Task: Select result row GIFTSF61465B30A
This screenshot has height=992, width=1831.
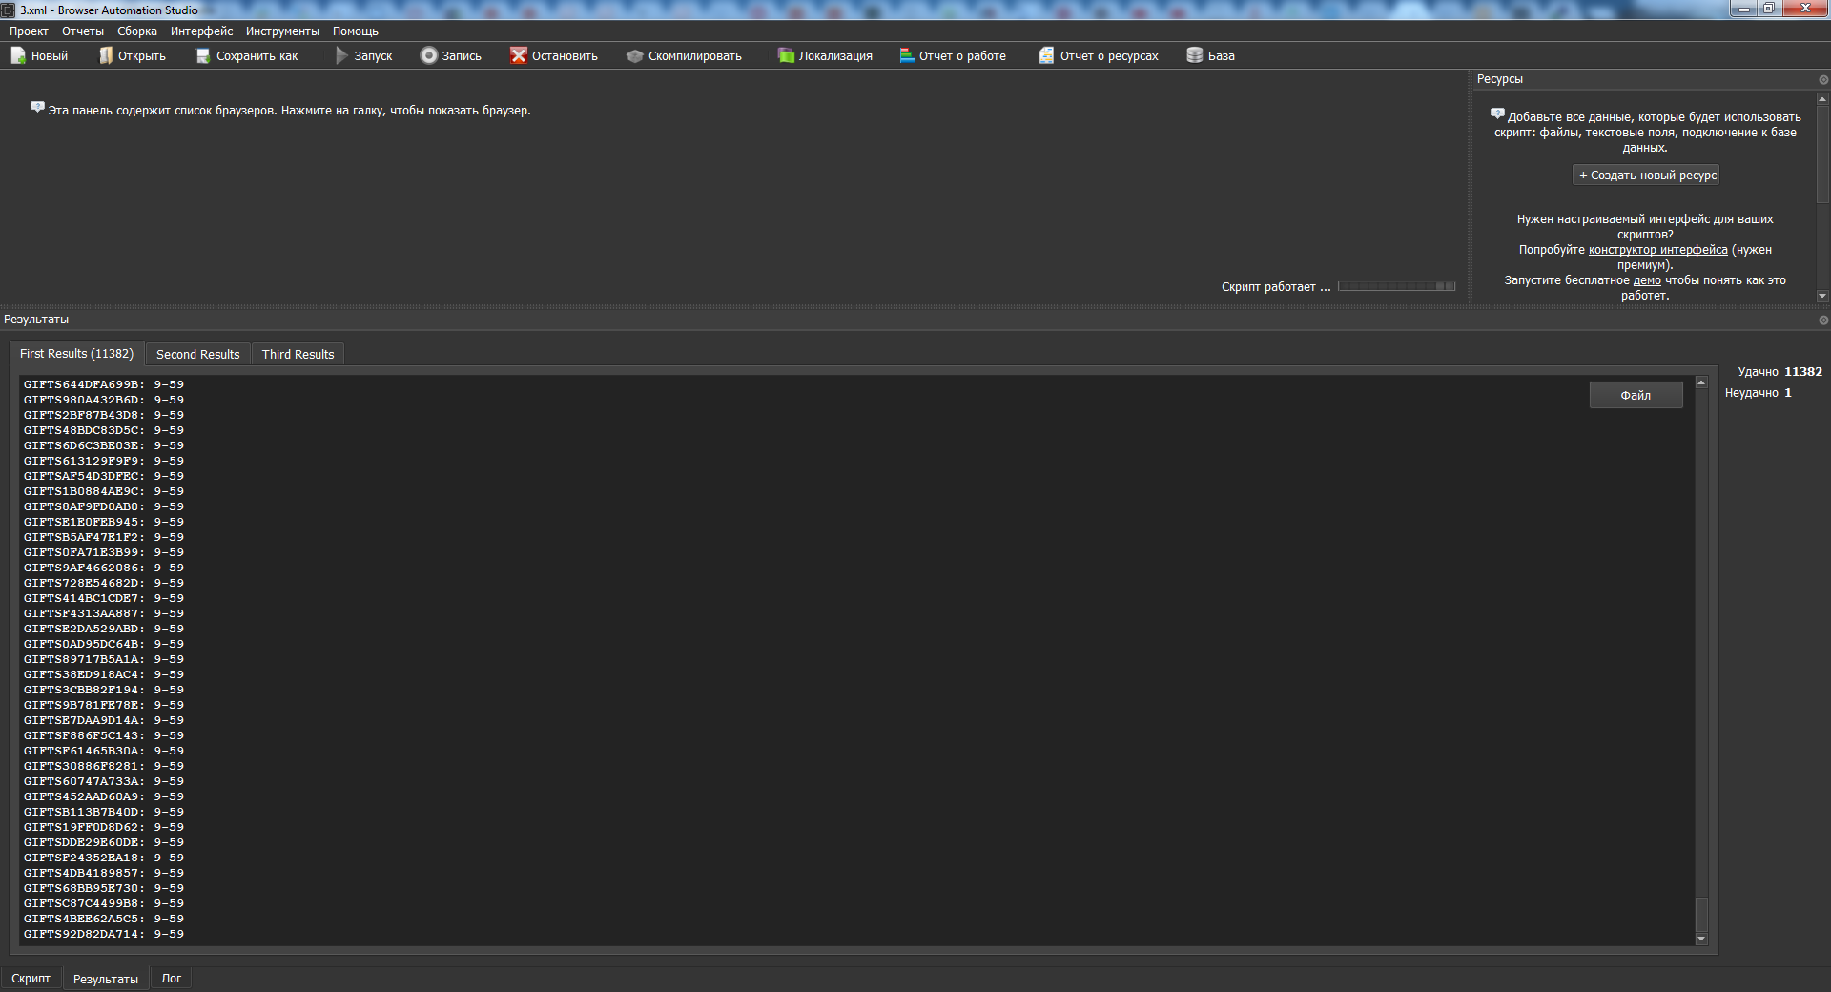Action: click(104, 751)
